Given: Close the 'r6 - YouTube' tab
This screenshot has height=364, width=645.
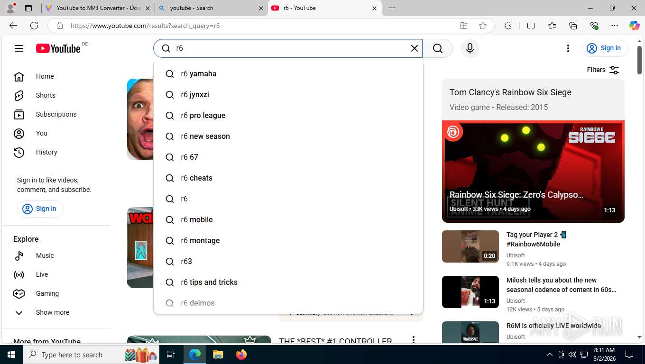Looking at the screenshot, I should point(374,8).
